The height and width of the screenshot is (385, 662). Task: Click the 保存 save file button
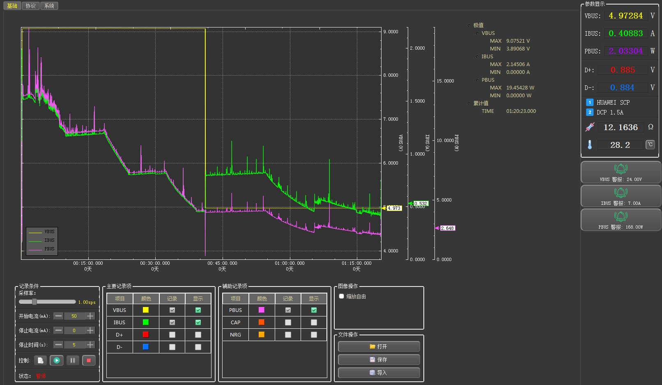pos(379,360)
